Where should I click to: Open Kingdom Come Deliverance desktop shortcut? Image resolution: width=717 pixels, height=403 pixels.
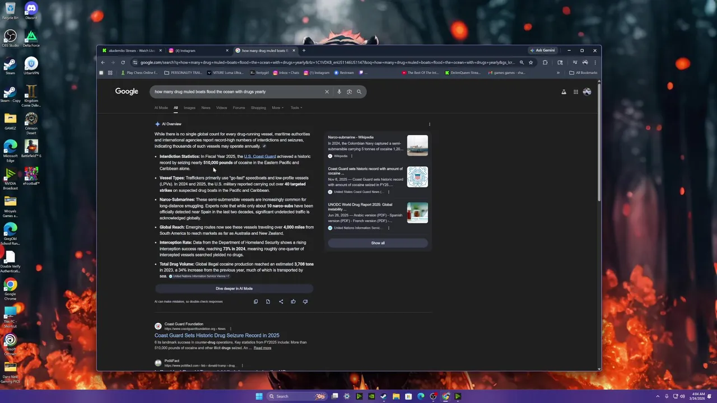31,95
